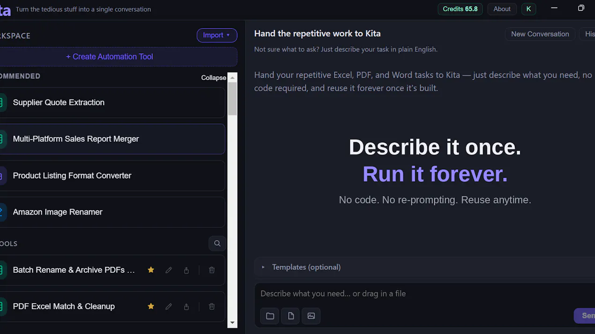Viewport: 595px width, 334px height.
Task: Attach a folder using the folder icon
Action: coord(270,316)
